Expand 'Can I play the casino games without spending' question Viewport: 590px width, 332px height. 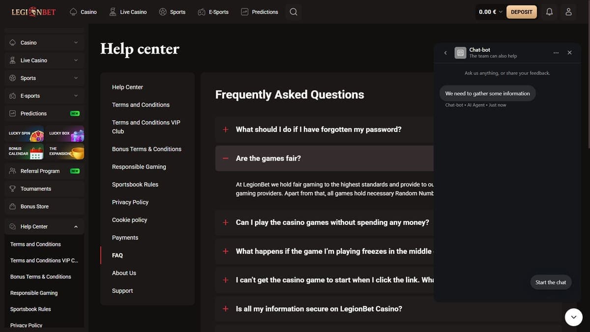[x=324, y=222]
